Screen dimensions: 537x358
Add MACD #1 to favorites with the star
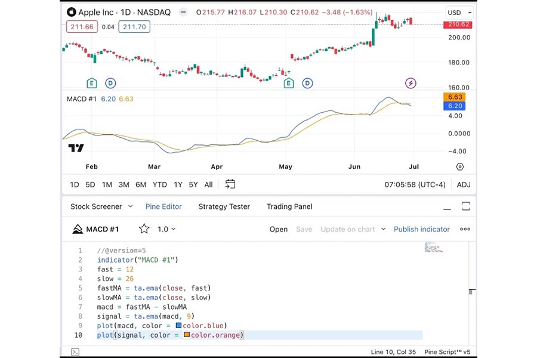click(144, 229)
